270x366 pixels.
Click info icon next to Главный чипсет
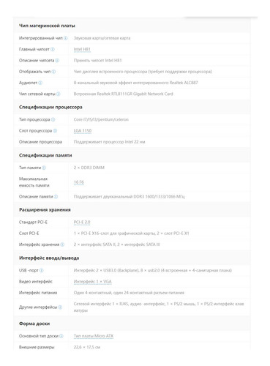click(53, 49)
